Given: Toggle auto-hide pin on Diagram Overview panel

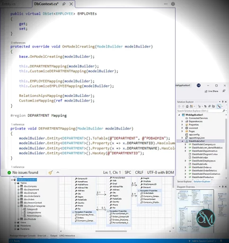Looking at the screenshot, I should click(x=223, y=187).
